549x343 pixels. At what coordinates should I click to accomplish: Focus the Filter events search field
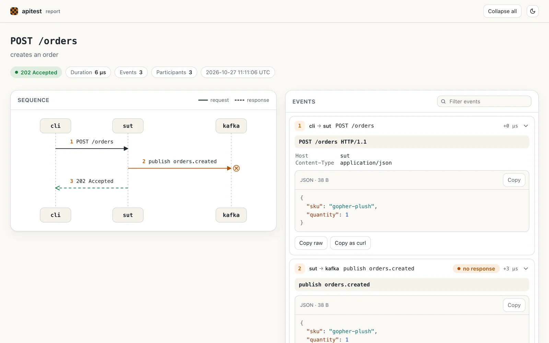(484, 102)
